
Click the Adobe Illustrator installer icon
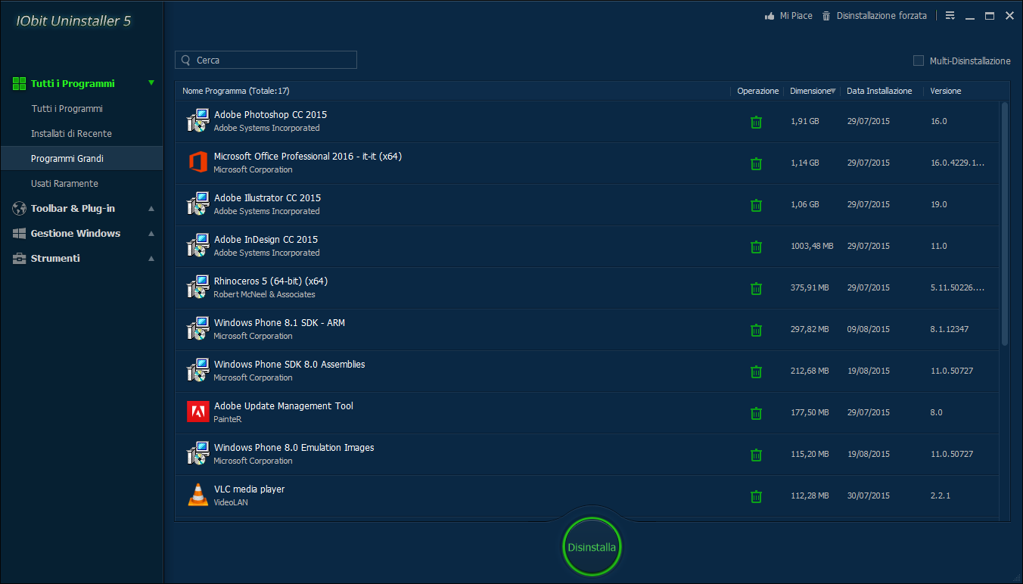(x=197, y=203)
